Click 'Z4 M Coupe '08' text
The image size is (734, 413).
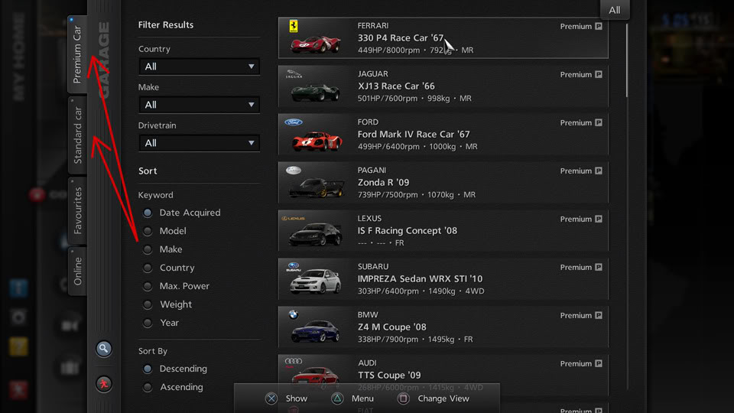click(x=391, y=327)
